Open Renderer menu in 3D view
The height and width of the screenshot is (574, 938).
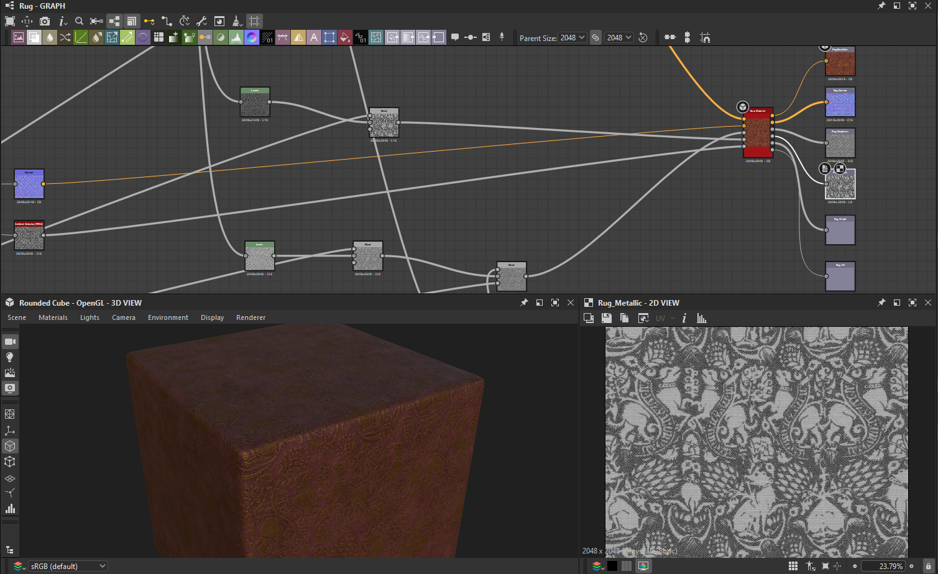pyautogui.click(x=251, y=317)
